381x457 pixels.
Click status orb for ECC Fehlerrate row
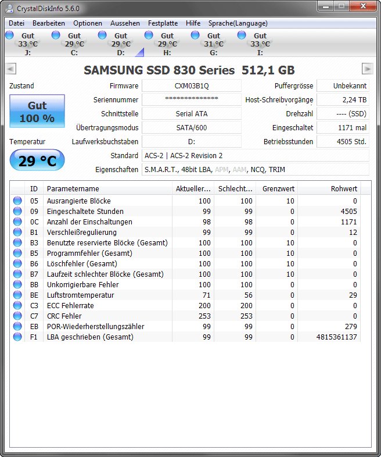(x=17, y=305)
